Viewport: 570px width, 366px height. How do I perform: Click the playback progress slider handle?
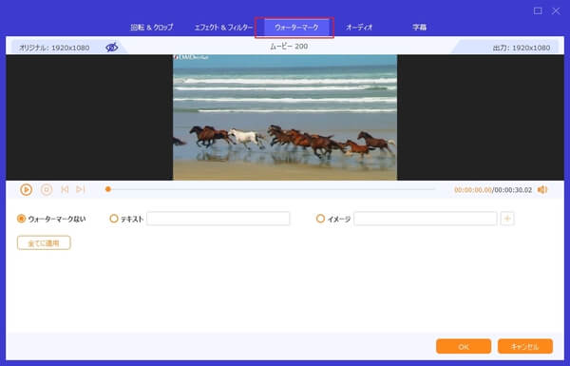coord(108,189)
